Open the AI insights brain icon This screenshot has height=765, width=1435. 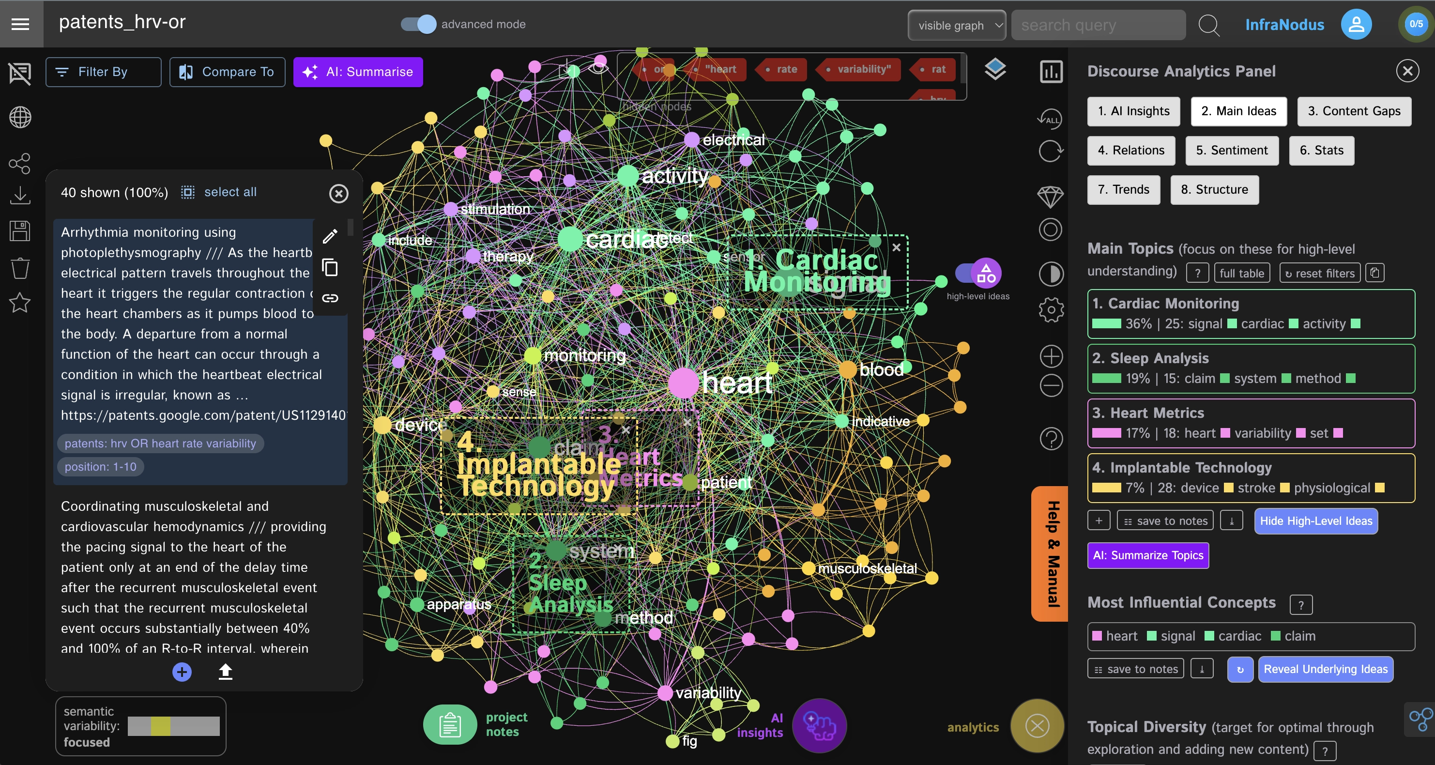click(820, 726)
